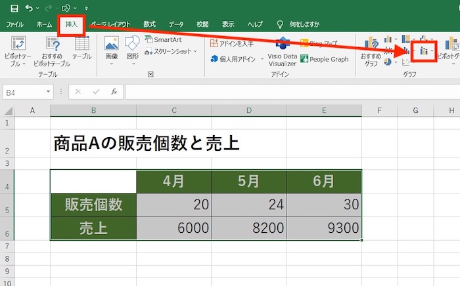Select row 8 header

point(7,259)
